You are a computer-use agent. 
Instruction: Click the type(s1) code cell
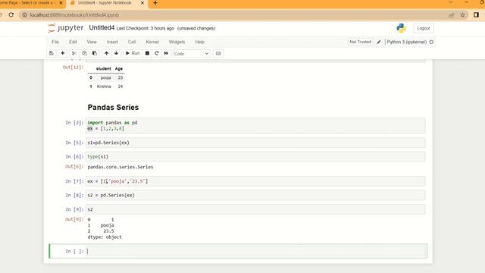pyautogui.click(x=255, y=157)
